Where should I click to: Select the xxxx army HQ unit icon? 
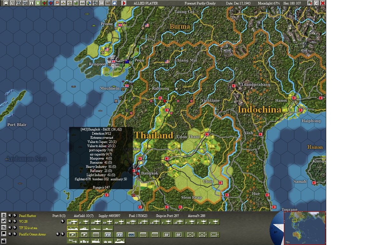click(x=96, y=234)
